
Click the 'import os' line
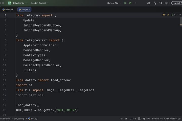24,85
